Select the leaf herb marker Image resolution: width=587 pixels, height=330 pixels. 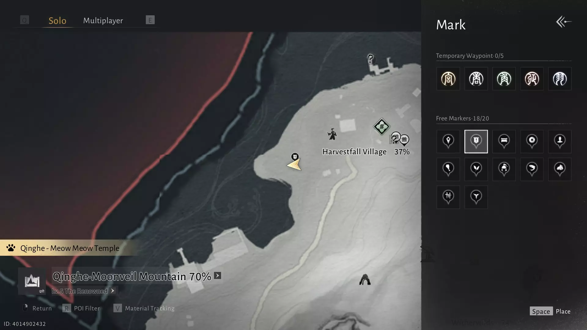(476, 169)
